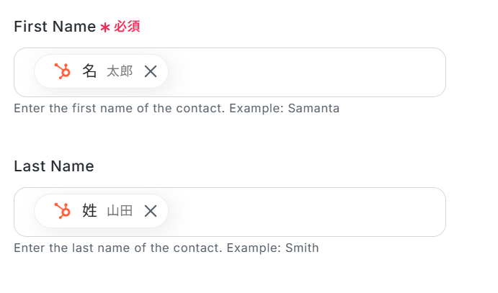Click the red asterisk beside First Name
The image size is (498, 293).
105,27
